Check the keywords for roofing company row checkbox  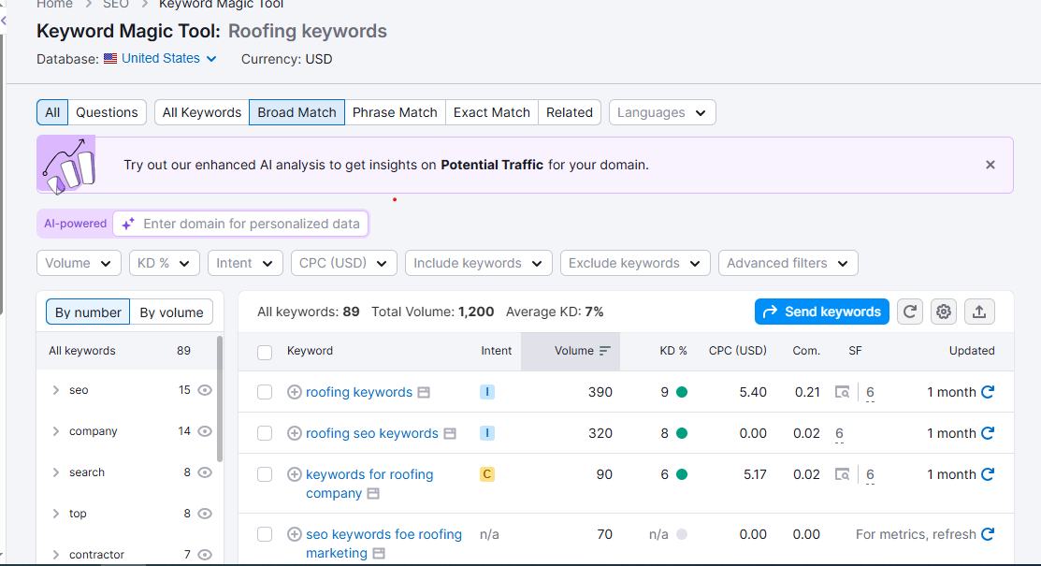[265, 474]
